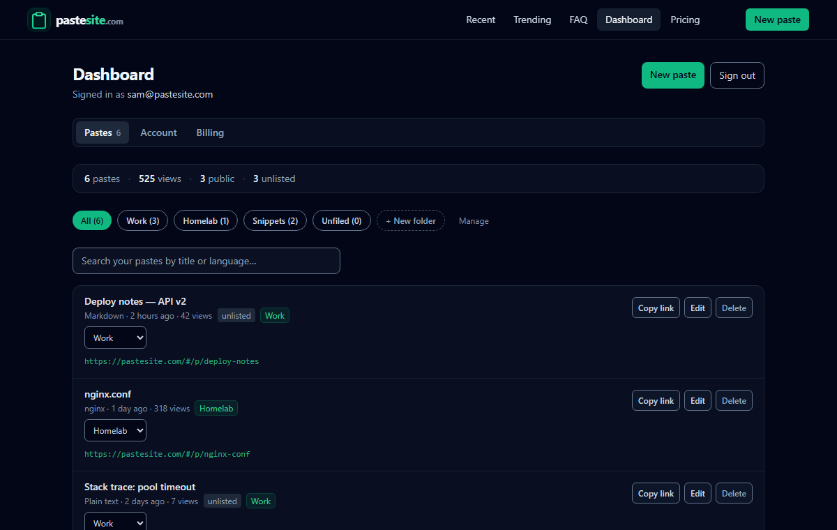Open the Manage folders link

pos(474,221)
